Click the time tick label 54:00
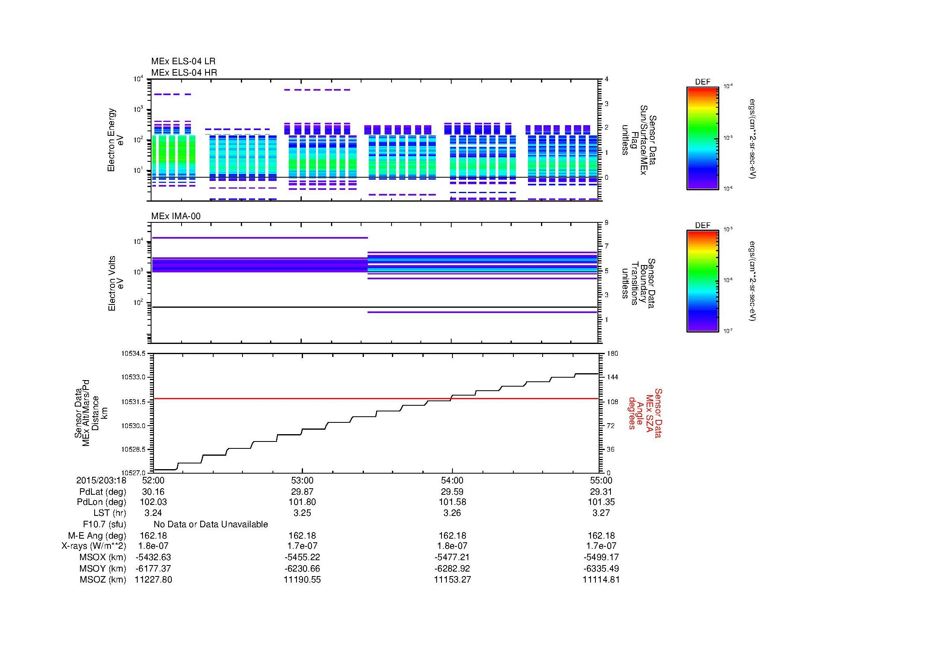 pos(452,480)
